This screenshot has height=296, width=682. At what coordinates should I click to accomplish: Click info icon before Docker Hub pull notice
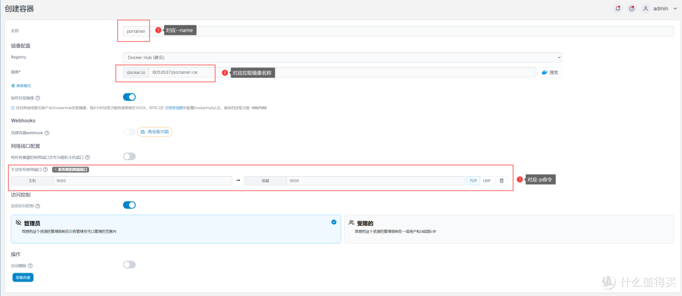click(x=13, y=108)
